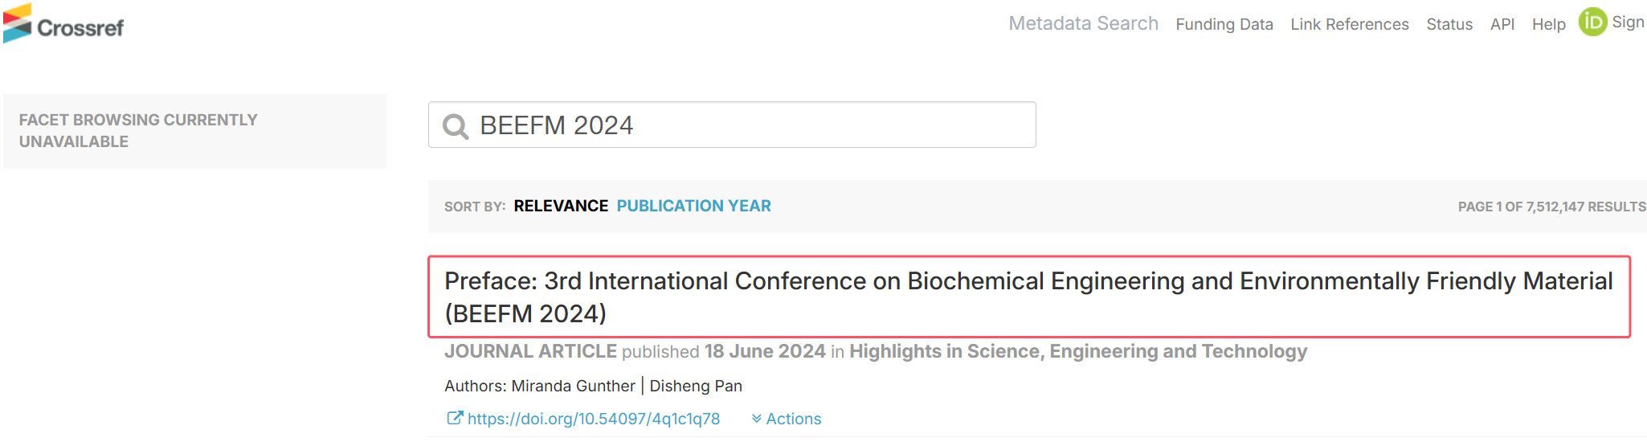Expand the Actions menu
Viewport: 1647px width, 442px height.
coord(786,419)
